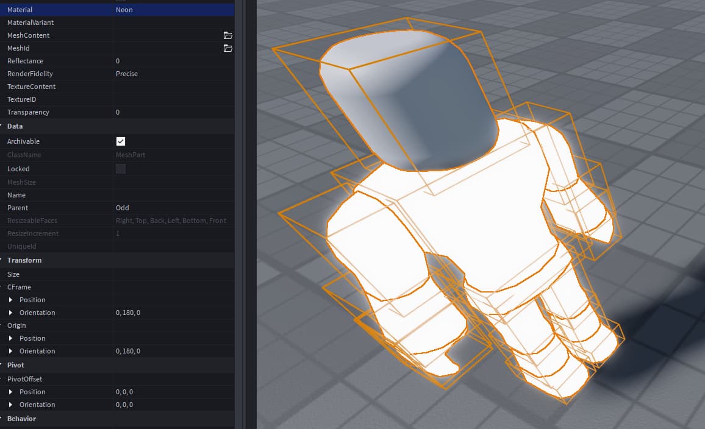
Task: Click the TextureID value field
Action: click(174, 99)
